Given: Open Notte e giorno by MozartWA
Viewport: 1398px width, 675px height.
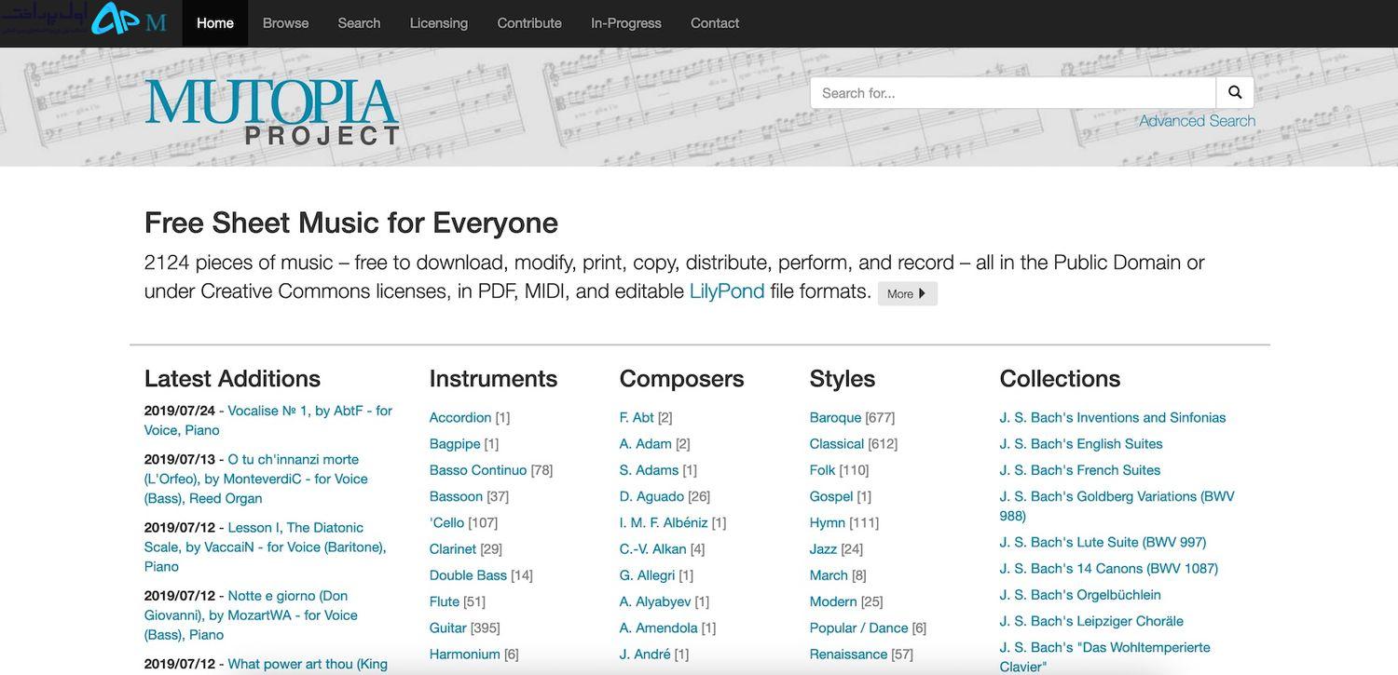Looking at the screenshot, I should tap(251, 614).
